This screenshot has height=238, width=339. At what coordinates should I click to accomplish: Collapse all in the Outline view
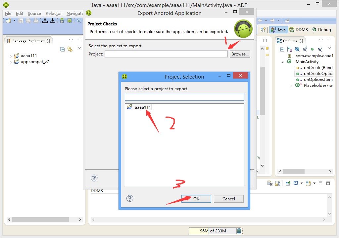282,50
